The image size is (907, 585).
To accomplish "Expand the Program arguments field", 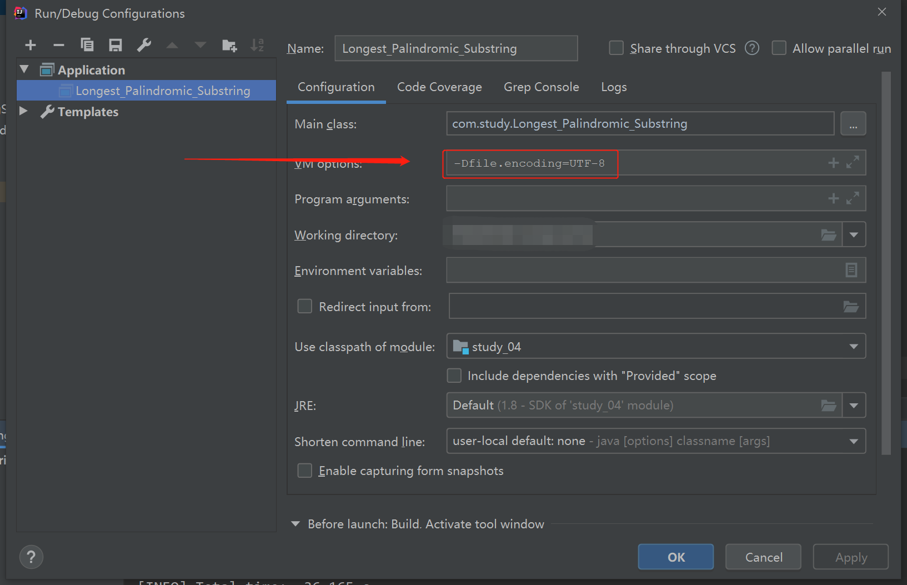I will point(853,198).
